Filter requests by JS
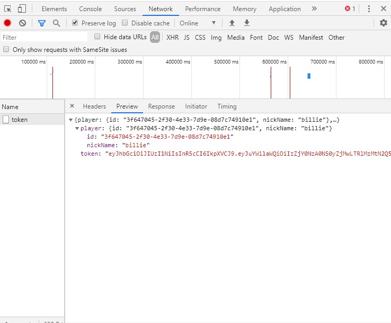Viewport: 391px width, 323px height. pos(186,38)
